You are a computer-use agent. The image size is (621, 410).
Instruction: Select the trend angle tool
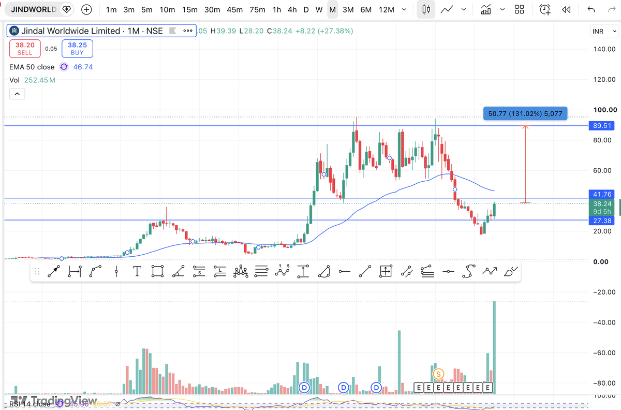(178, 271)
